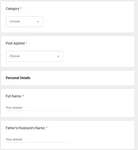Click the red asterisk beside Full Name
The height and width of the screenshot is (150, 138).
click(x=23, y=96)
